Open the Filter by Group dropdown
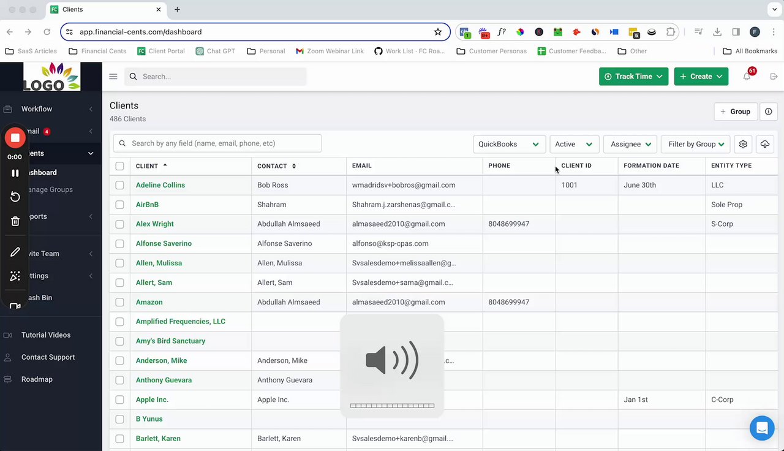 pos(695,144)
